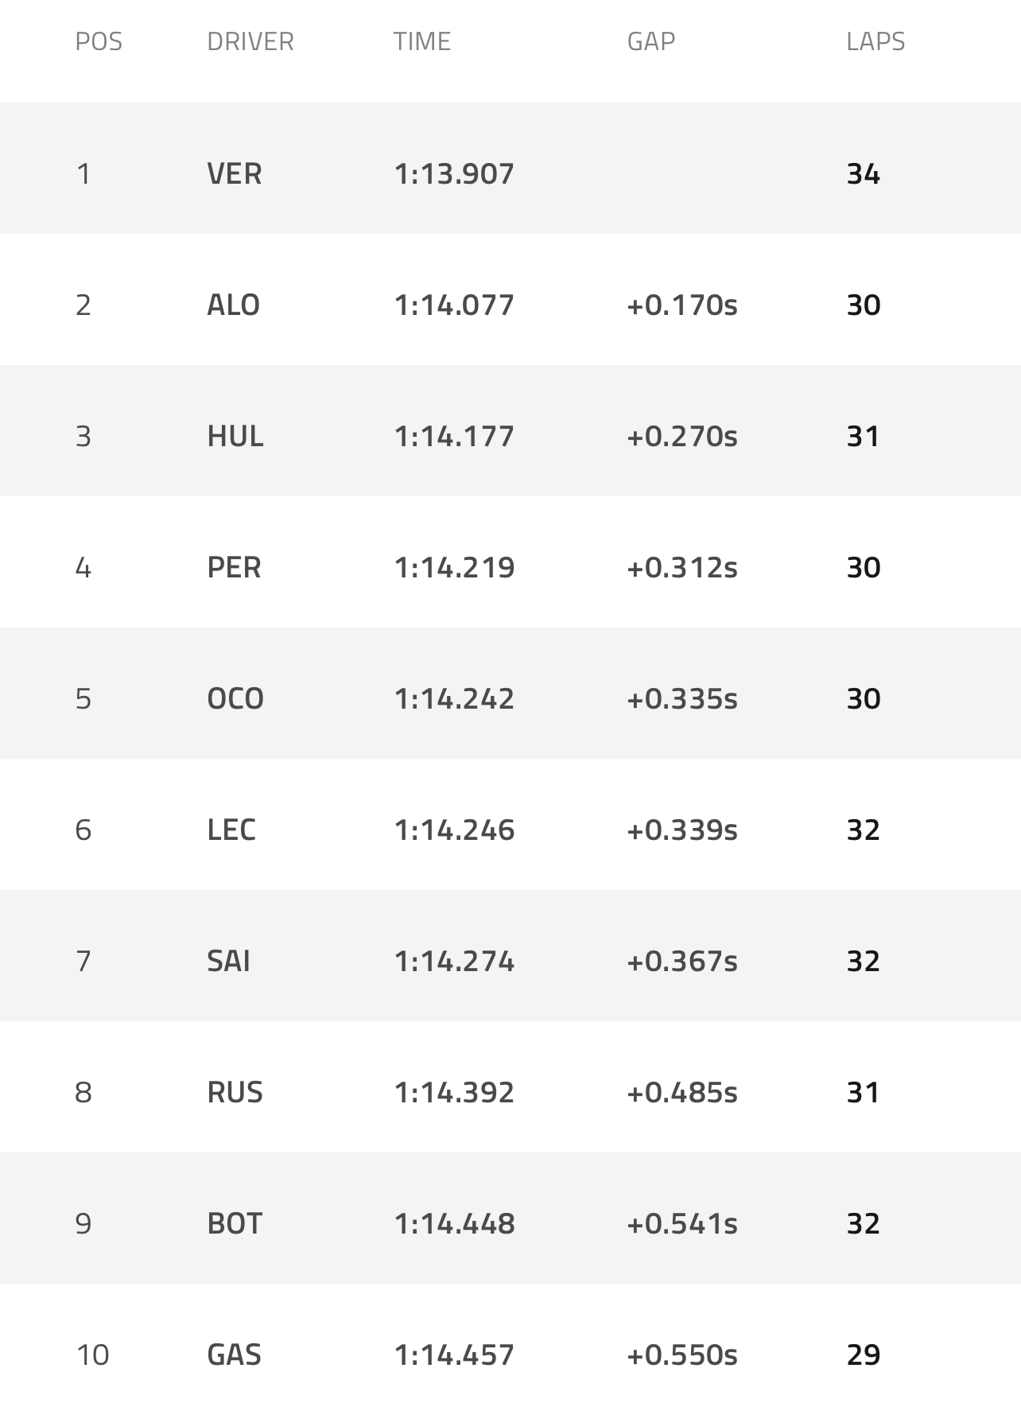Viewport: 1021px width, 1403px height.
Task: Click the DRIVER column header
Action: coord(250,41)
